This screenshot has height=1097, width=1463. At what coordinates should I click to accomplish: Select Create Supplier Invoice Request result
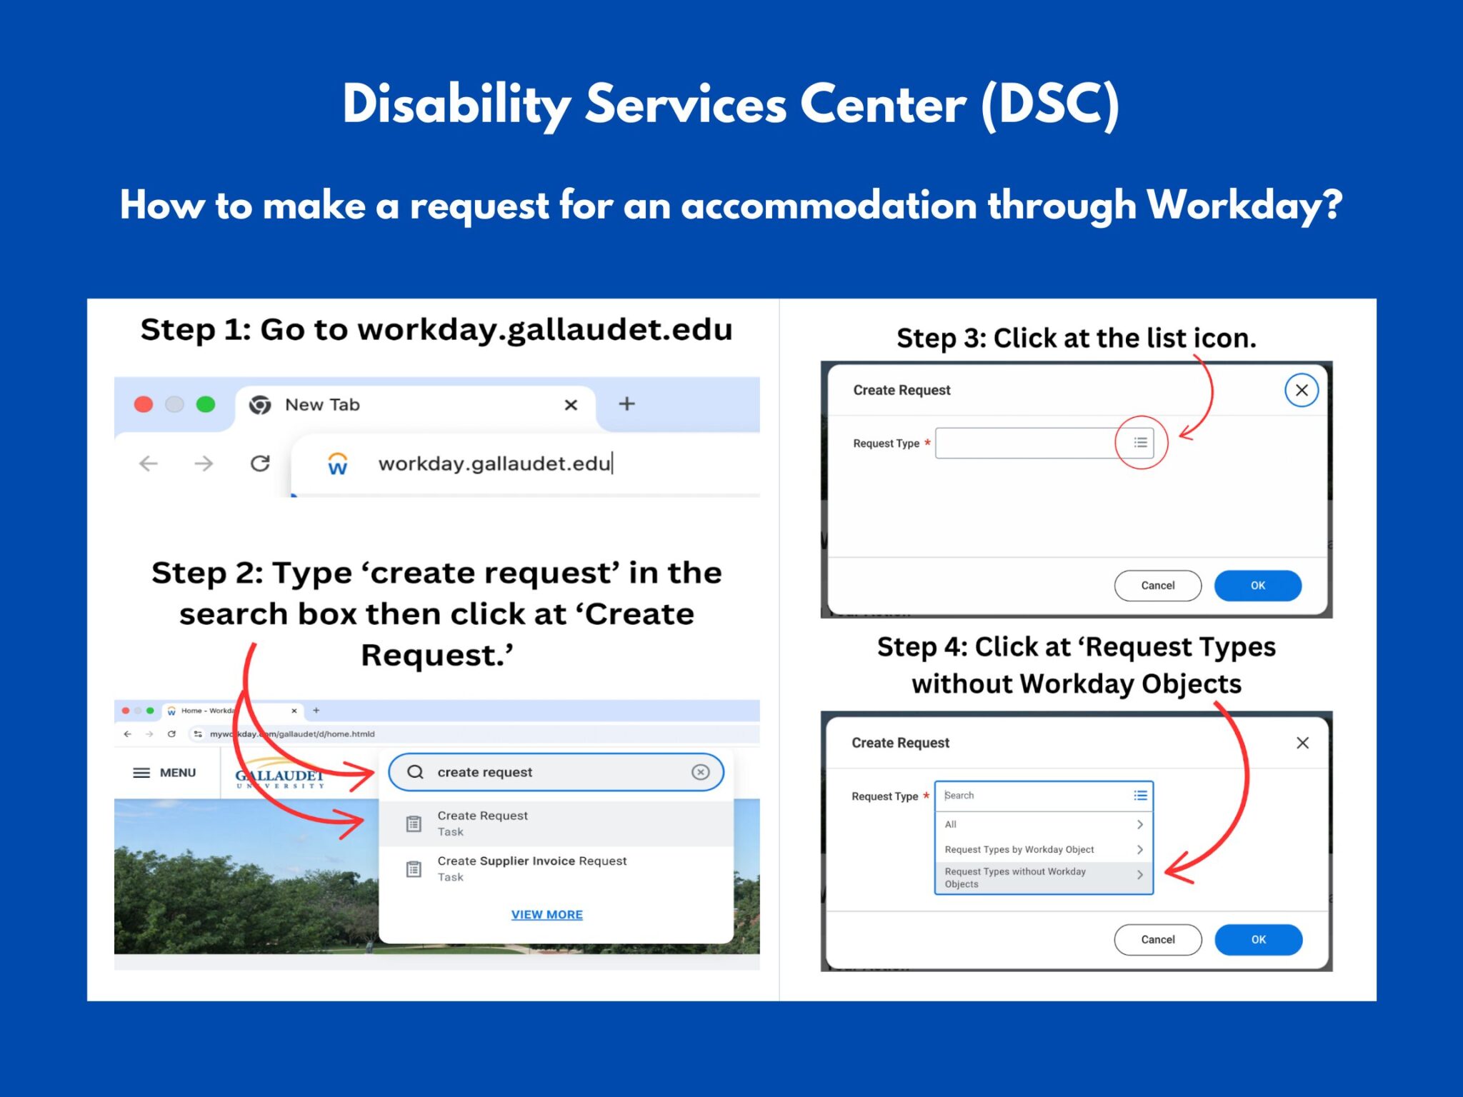556,868
